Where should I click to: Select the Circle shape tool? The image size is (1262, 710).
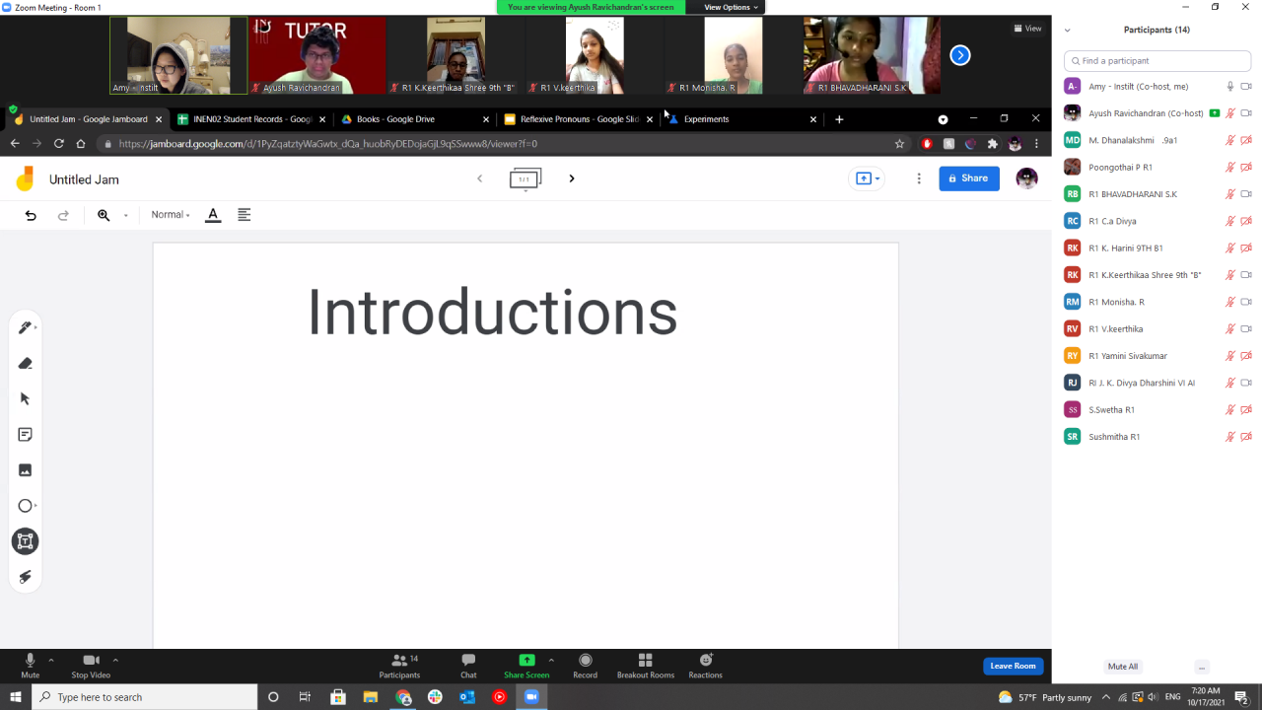(26, 506)
